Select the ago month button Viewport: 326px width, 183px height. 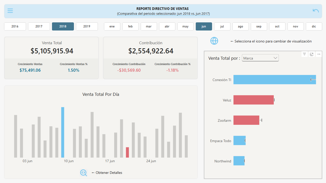(x=241, y=26)
